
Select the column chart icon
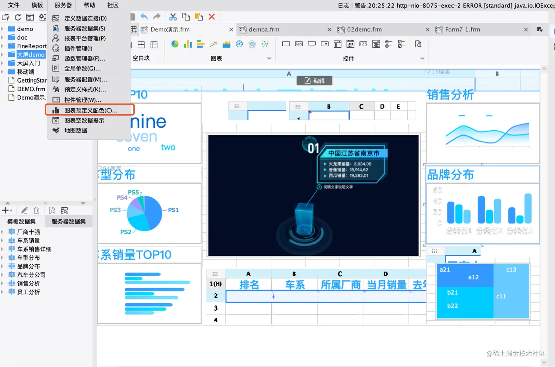188,44
